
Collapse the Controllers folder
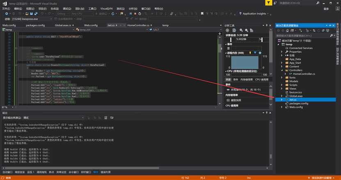(x=282, y=70)
